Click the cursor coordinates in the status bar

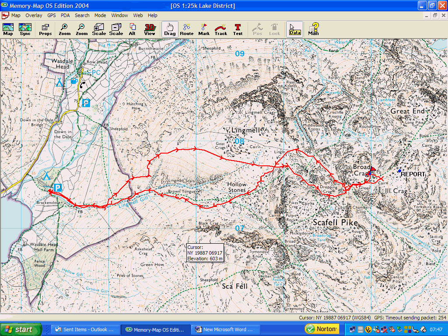click(x=335, y=318)
